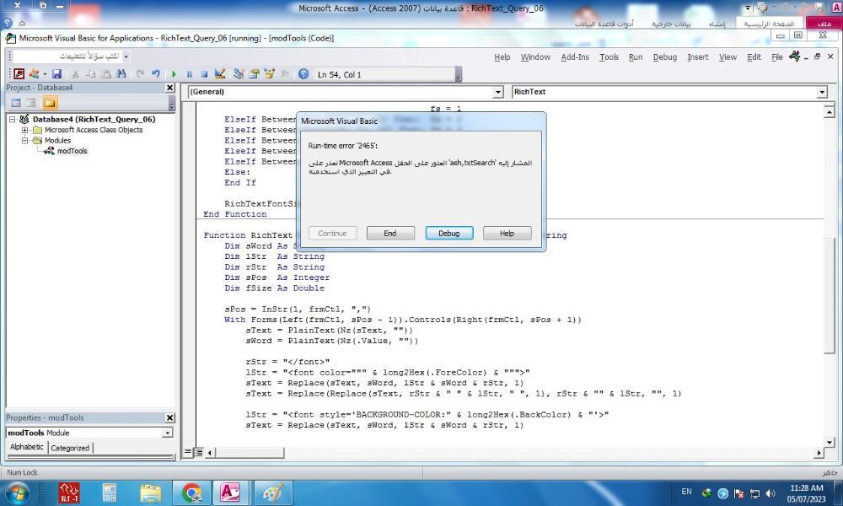Screen dimensions: 843x506
Task: Click the End button in error dialog
Action: (x=390, y=234)
